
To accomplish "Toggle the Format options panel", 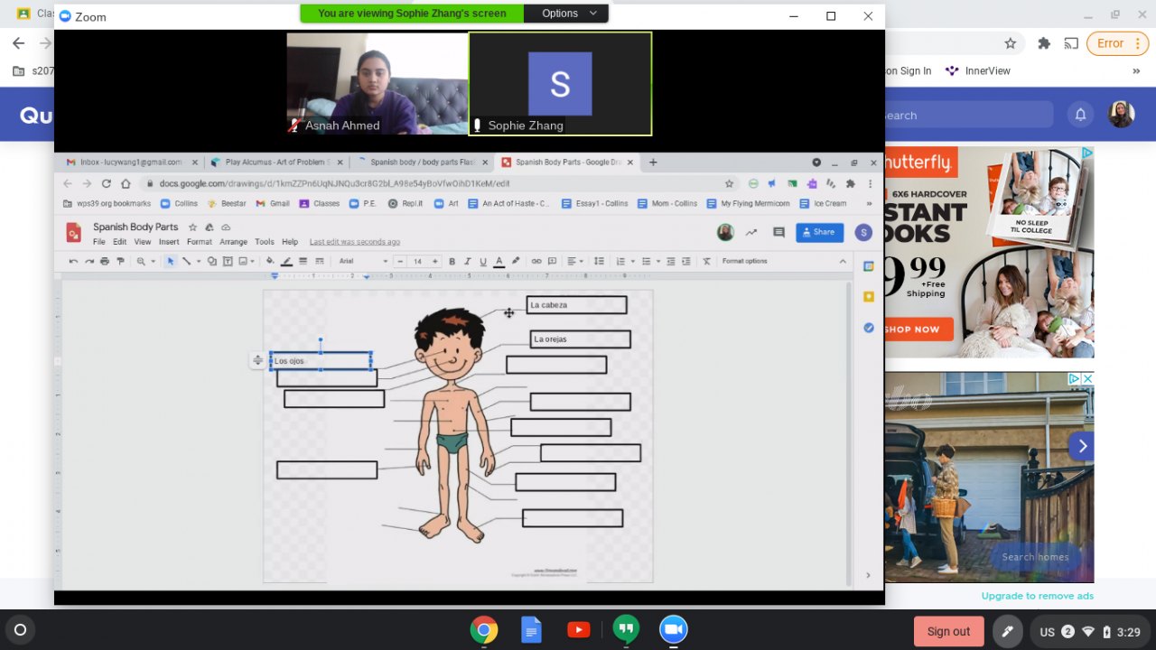I will [744, 262].
